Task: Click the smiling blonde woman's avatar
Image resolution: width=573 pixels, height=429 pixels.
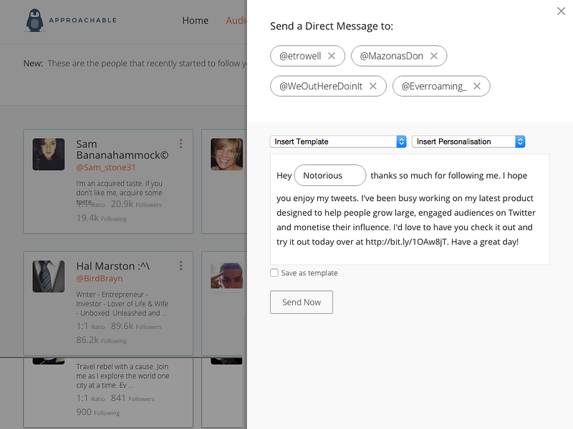Action: [x=226, y=154]
